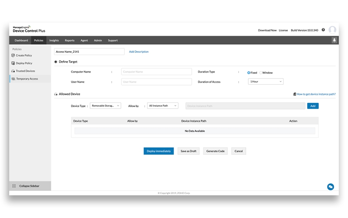Open the user profile avatar
348x218 pixels.
click(x=332, y=30)
